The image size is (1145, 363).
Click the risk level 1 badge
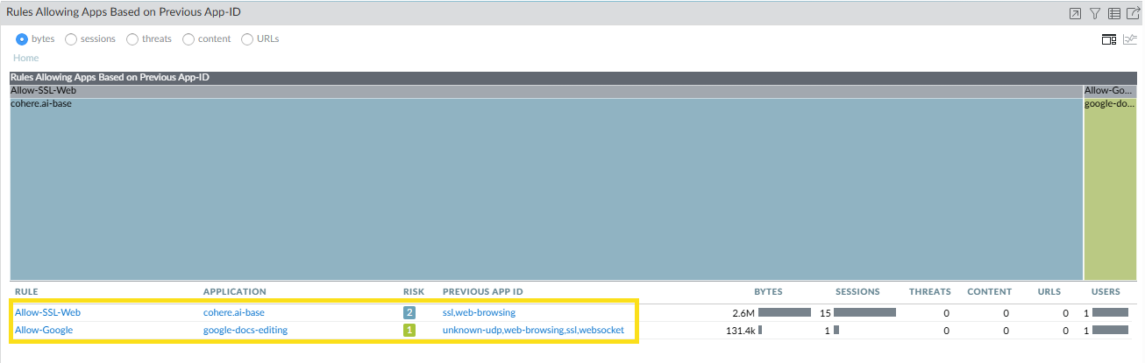[x=409, y=330]
